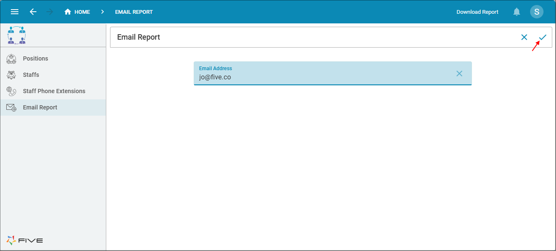Go to Staff Phone Extensions
The width and height of the screenshot is (556, 251).
point(54,91)
